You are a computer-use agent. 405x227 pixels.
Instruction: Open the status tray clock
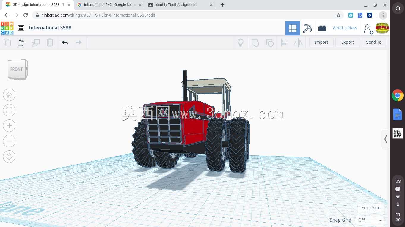coord(398,217)
